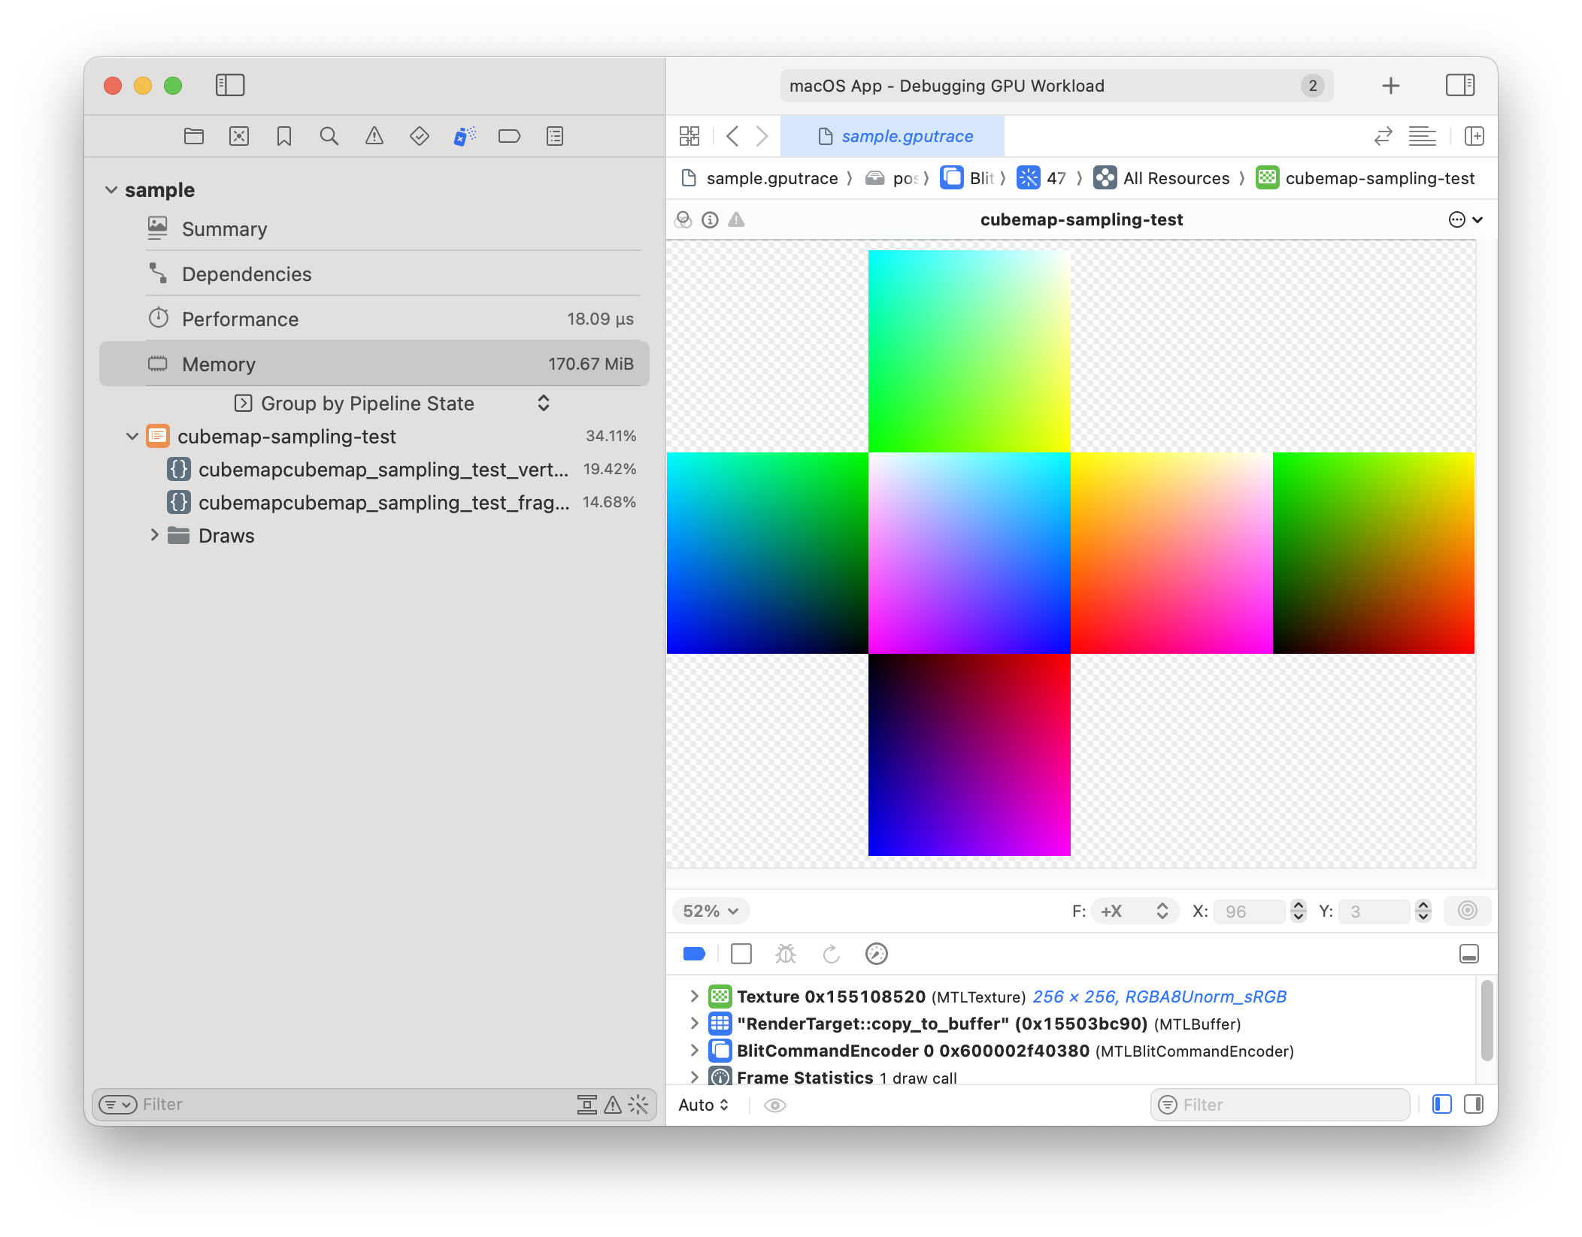Open the ellipsis options menu for texture

coord(1465,219)
